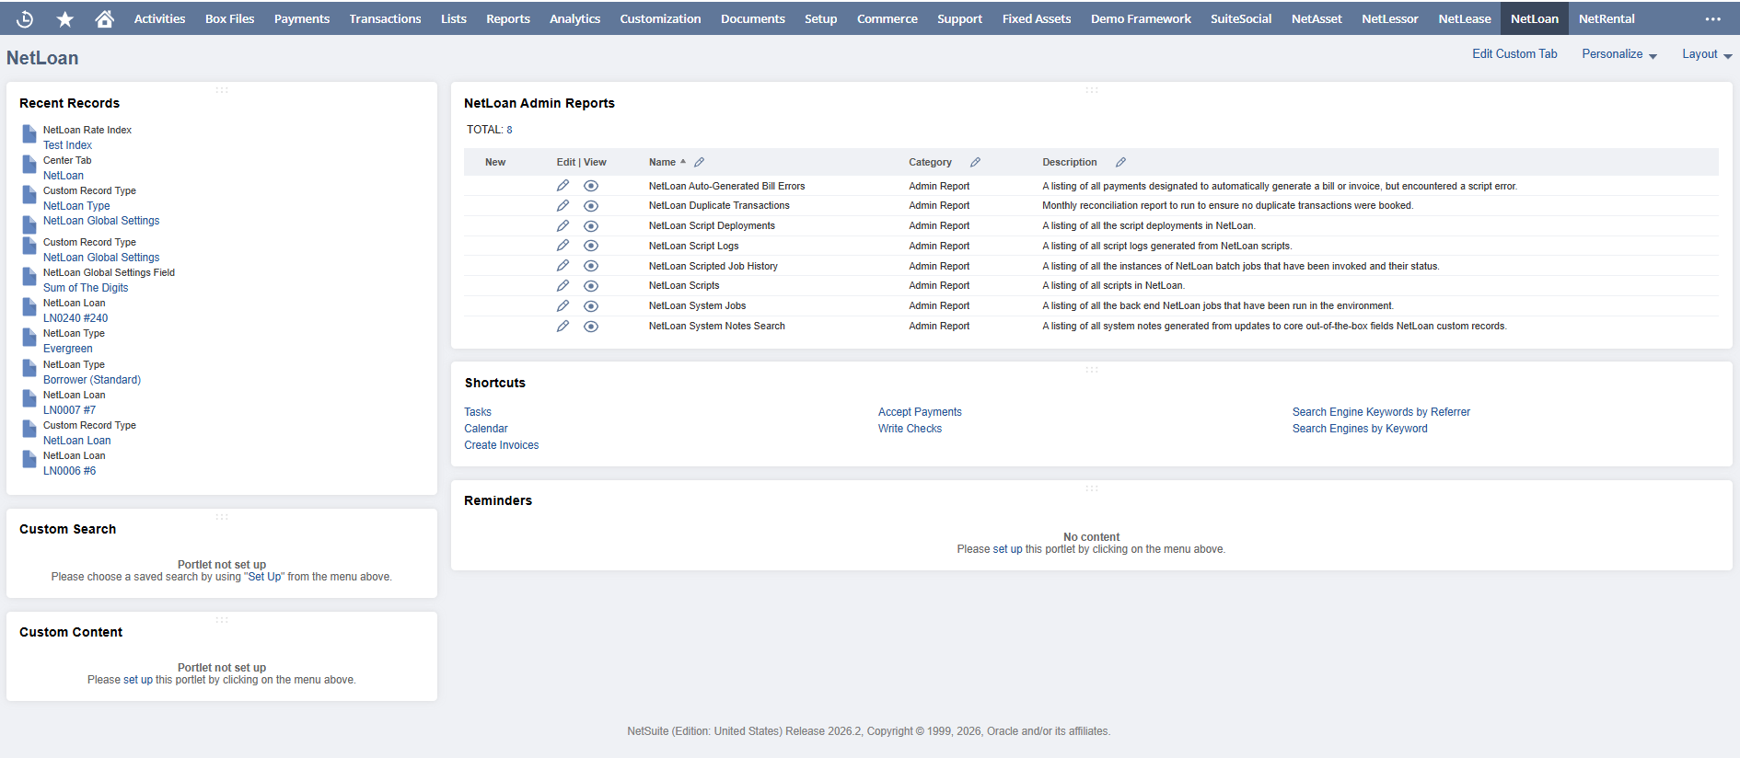Image resolution: width=1740 pixels, height=758 pixels.
Task: Switch to the NetLease tab
Action: (1465, 18)
